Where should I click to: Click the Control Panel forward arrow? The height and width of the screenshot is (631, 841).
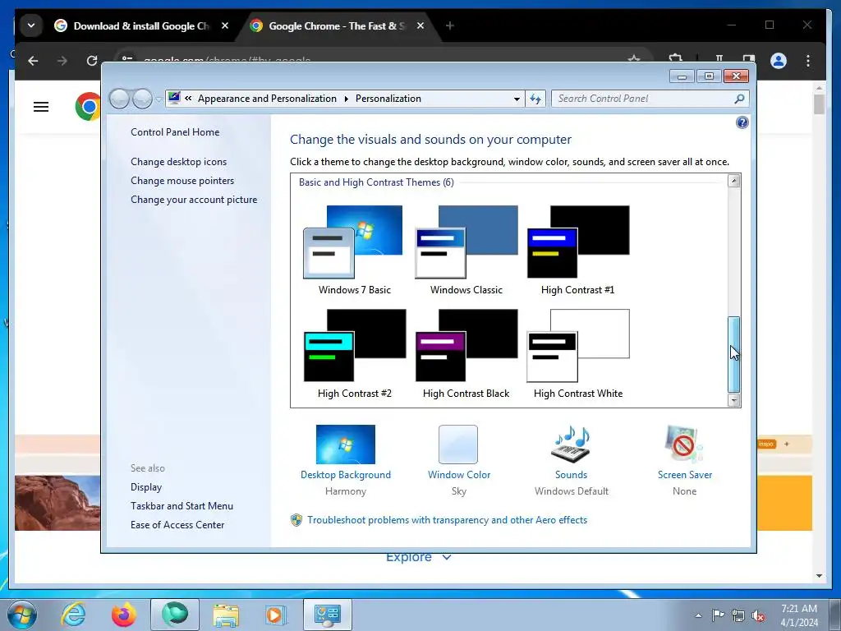[x=142, y=99]
